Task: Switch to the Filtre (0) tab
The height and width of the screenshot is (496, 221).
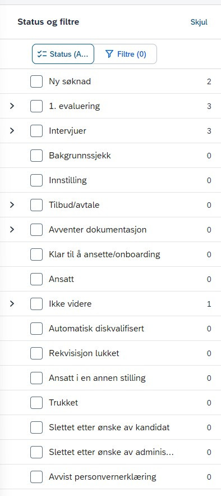Action: 125,54
